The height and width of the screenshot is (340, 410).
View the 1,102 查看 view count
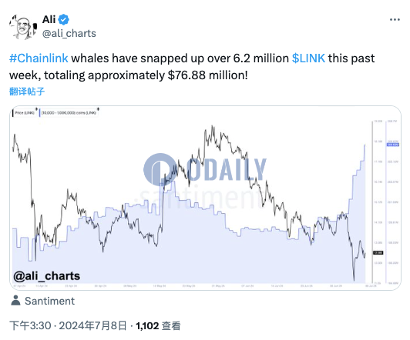[x=158, y=325]
